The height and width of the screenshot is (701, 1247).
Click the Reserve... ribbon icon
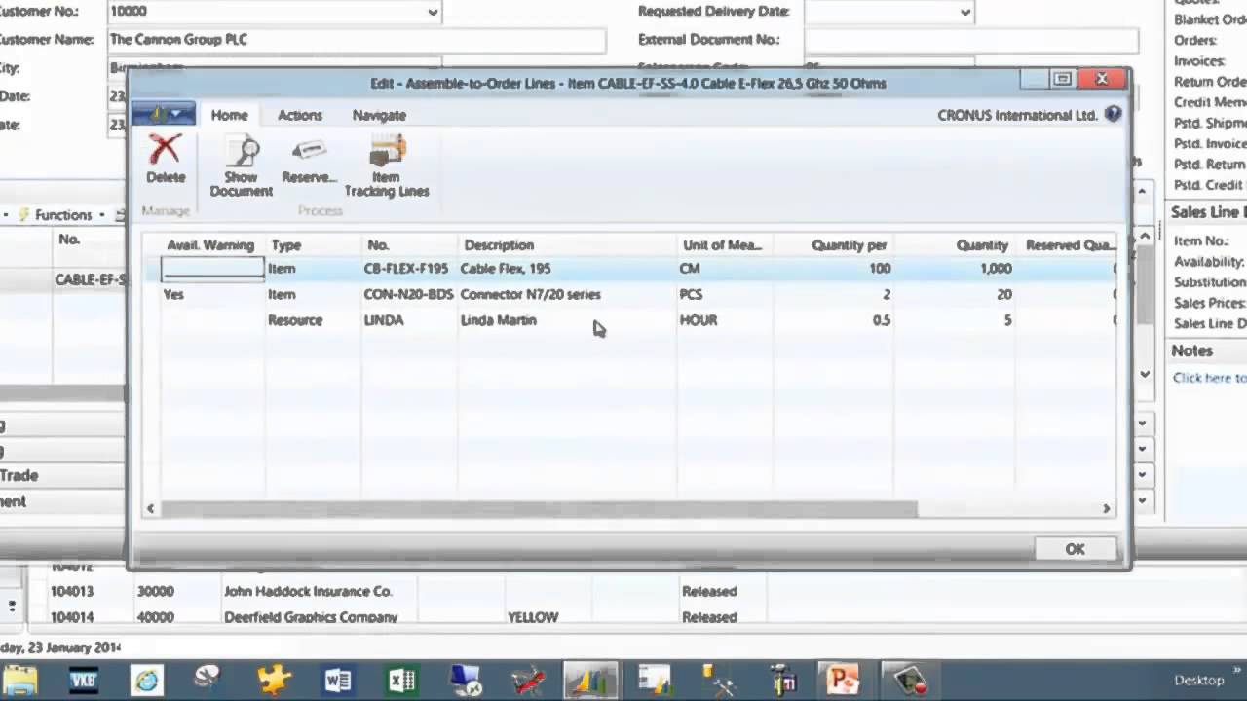coord(309,159)
